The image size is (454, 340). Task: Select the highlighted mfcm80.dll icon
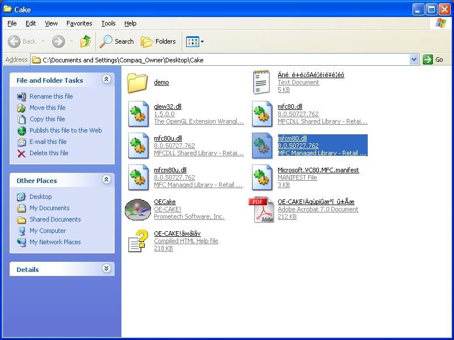(262, 146)
